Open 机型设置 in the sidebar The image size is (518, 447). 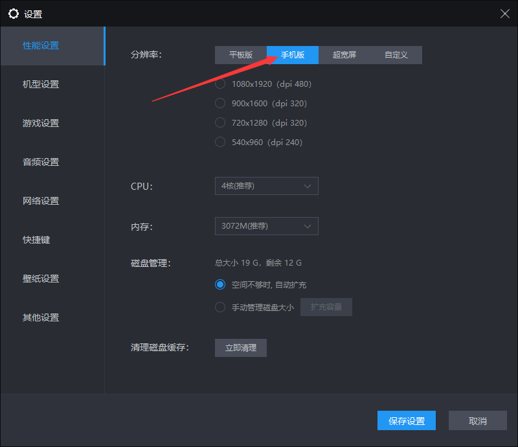tap(41, 84)
